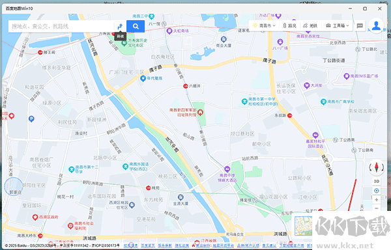Open the 意见建议 footer link
Viewport: 391px width, 250px height.
click(x=268, y=245)
